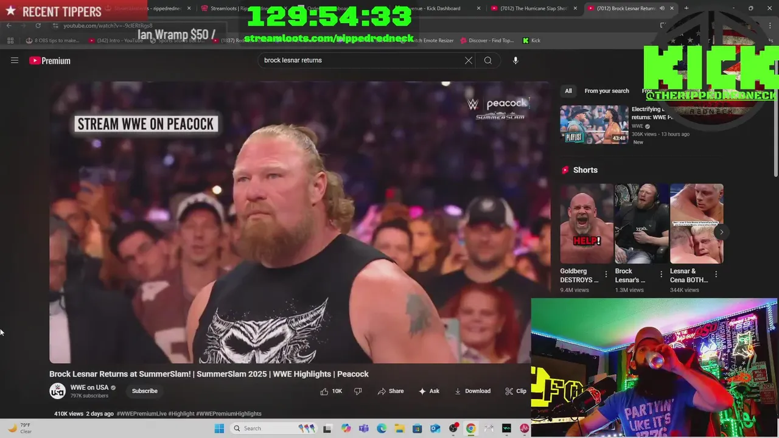
Task: Open the 8 OBS tips bookmark
Action: pyautogui.click(x=53, y=41)
